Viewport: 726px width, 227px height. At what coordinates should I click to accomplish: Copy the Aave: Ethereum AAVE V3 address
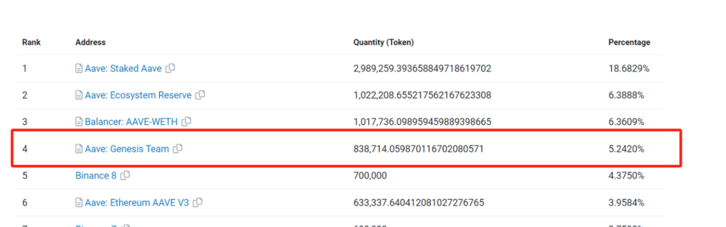tap(198, 202)
